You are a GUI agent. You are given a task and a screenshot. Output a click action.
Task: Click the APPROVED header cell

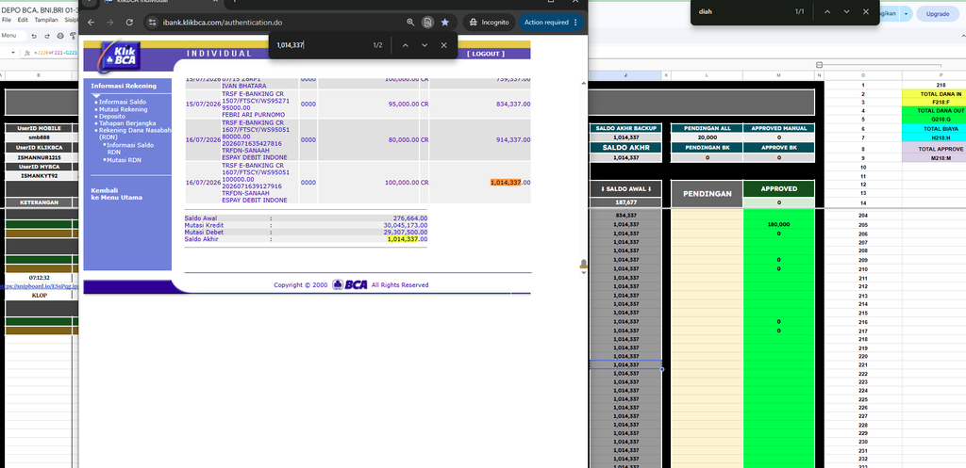[x=778, y=188]
